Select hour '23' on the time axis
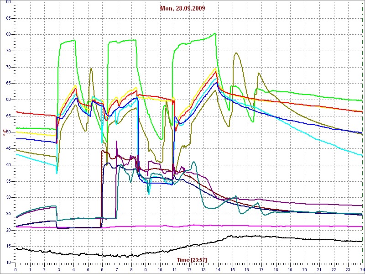The width and height of the screenshot is (365, 274). tap(348, 269)
